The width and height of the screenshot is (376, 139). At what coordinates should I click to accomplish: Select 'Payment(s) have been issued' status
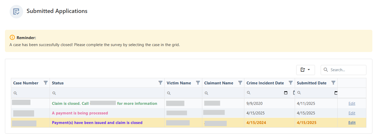pos(97,123)
